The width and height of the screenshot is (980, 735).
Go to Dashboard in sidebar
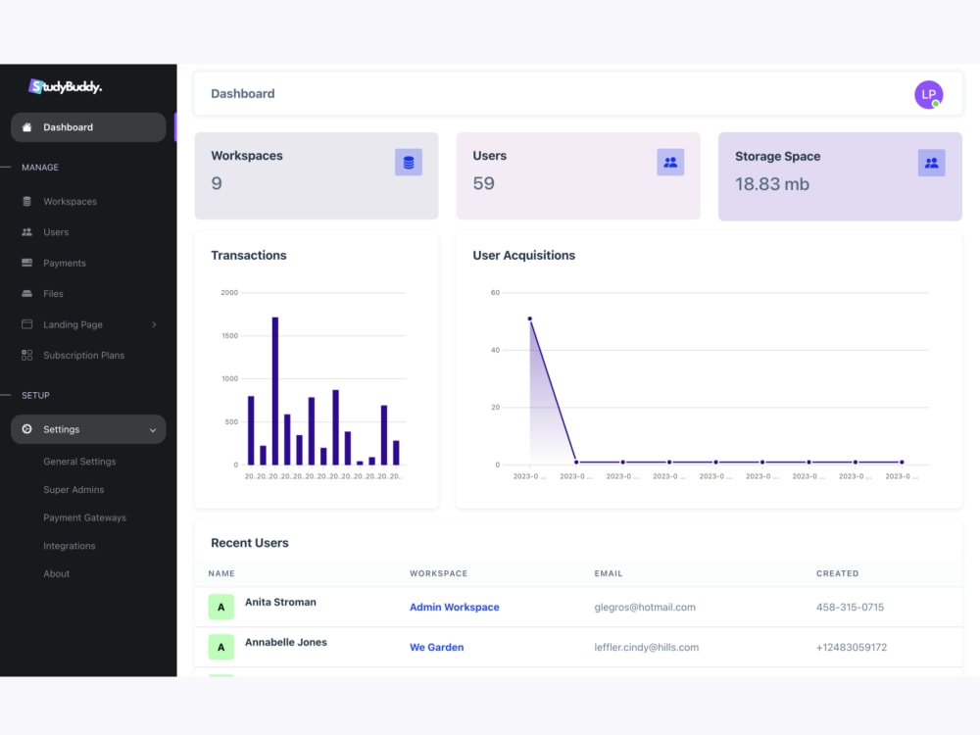point(88,127)
